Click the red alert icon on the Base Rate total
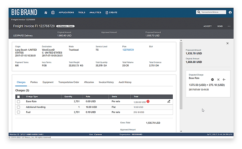 tap(148, 101)
